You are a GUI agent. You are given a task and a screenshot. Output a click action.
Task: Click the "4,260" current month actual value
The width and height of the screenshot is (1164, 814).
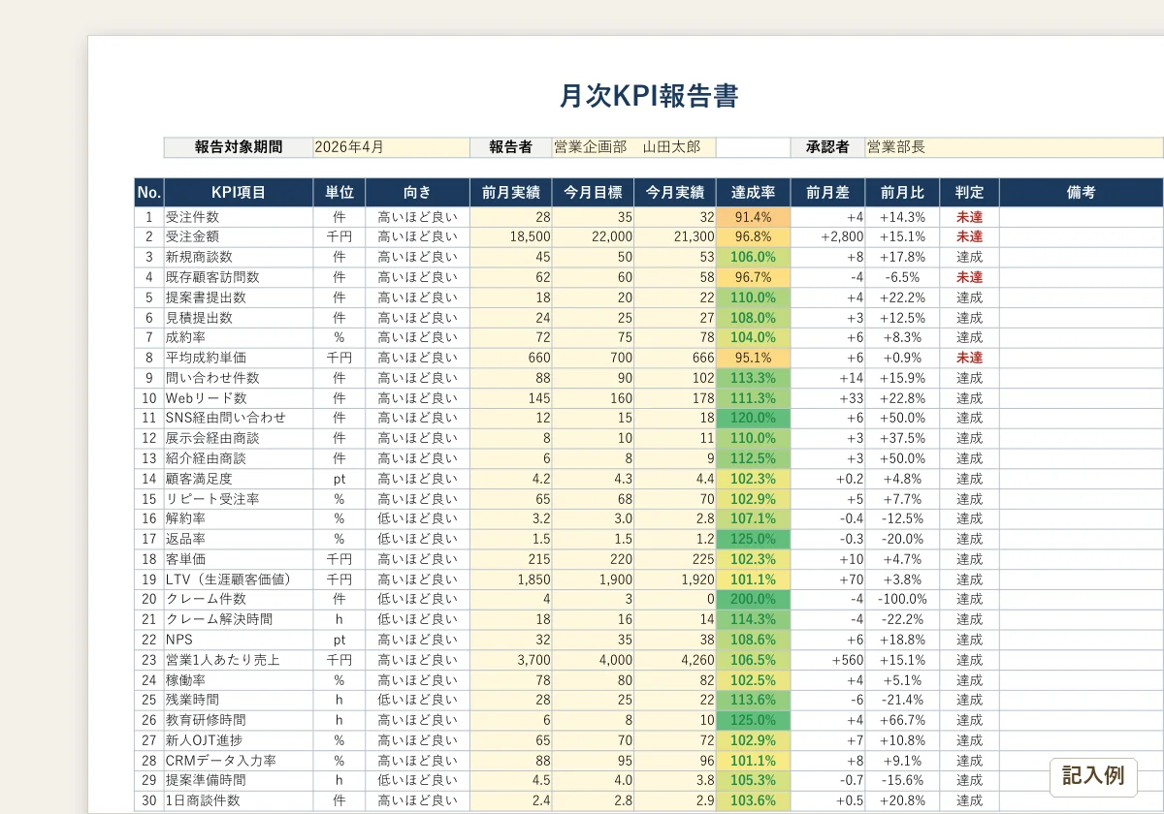click(675, 660)
